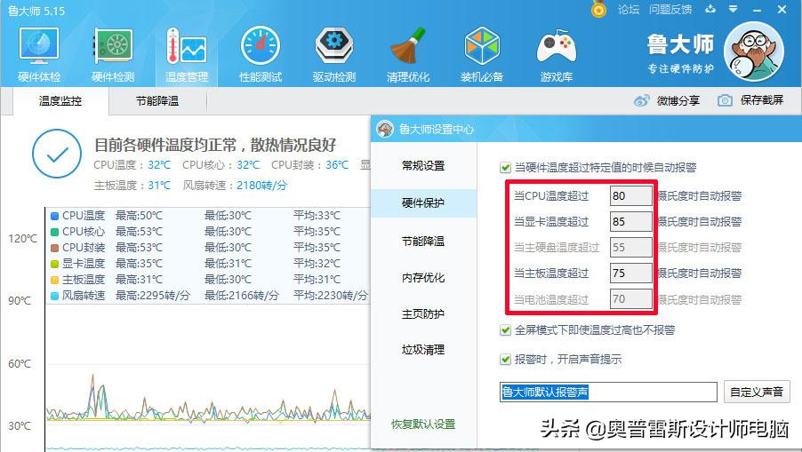Select 硬件保护 in settings center
This screenshot has width=802, height=452.
[x=423, y=202]
